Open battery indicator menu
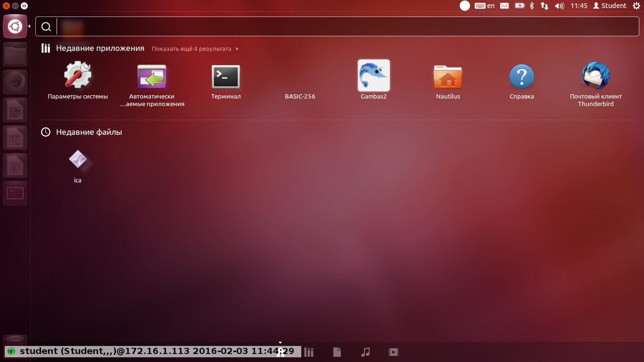Viewport: 644px width, 362px height. point(520,6)
